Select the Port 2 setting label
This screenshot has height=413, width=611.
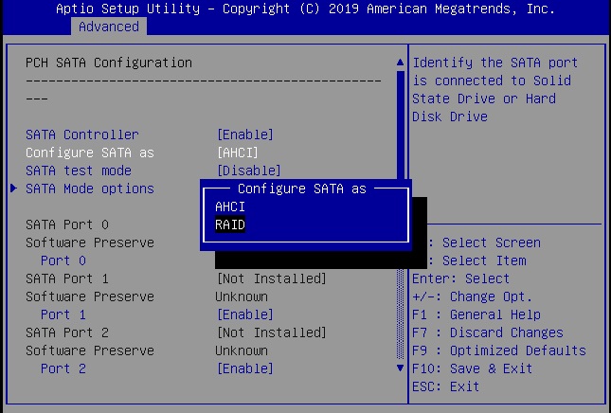pyautogui.click(x=63, y=368)
